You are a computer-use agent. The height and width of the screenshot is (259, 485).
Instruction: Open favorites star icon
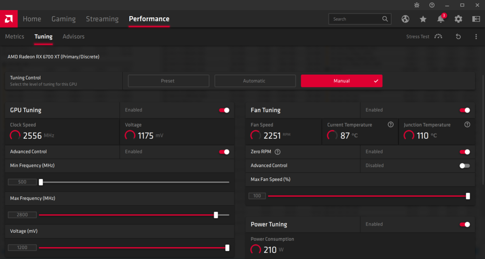423,19
